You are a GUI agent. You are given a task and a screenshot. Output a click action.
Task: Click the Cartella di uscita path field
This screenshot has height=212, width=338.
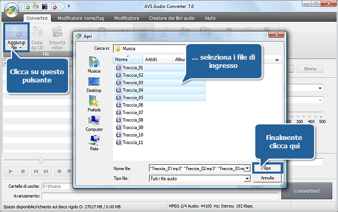click(57, 187)
